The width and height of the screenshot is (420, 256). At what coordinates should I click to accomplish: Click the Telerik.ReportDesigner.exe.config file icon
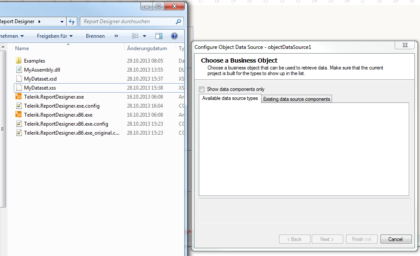[19, 106]
